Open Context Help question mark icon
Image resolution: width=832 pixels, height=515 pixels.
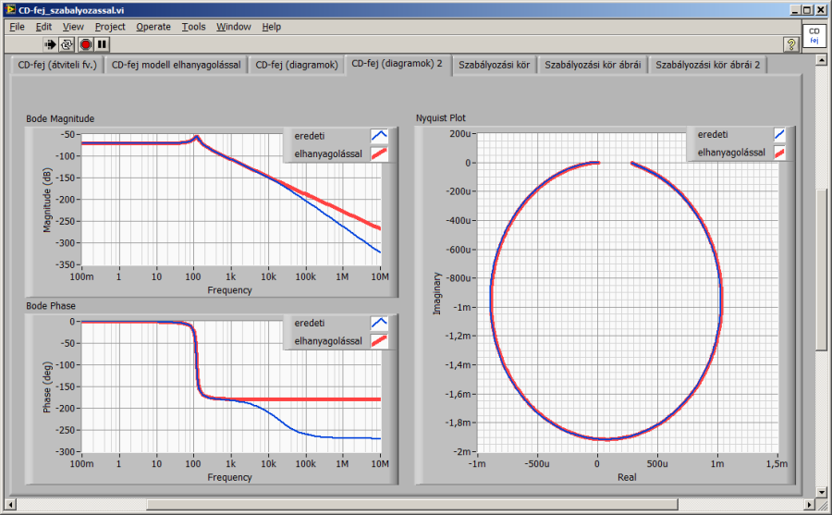[x=790, y=43]
